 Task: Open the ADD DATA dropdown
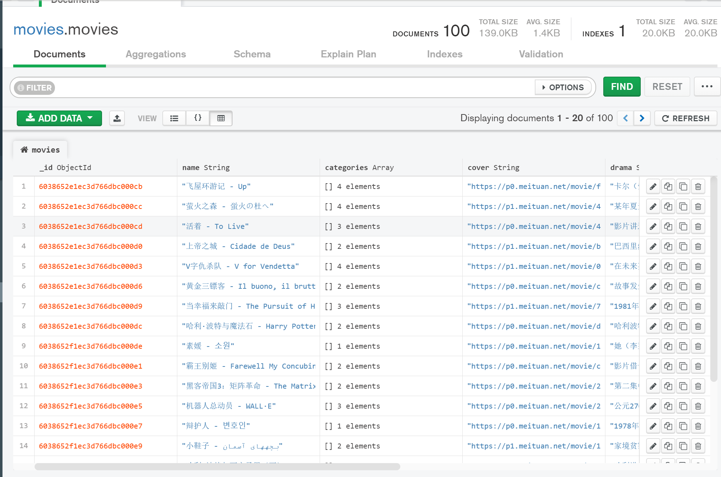pyautogui.click(x=59, y=118)
